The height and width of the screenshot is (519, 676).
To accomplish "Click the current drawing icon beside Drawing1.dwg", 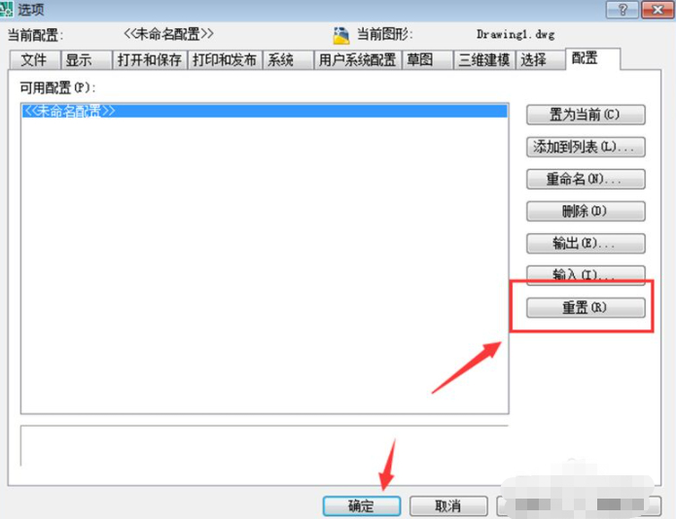I will pyautogui.click(x=341, y=36).
